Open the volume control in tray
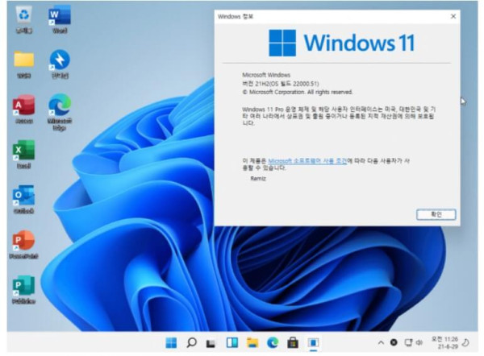This screenshot has width=484, height=356. [x=419, y=342]
